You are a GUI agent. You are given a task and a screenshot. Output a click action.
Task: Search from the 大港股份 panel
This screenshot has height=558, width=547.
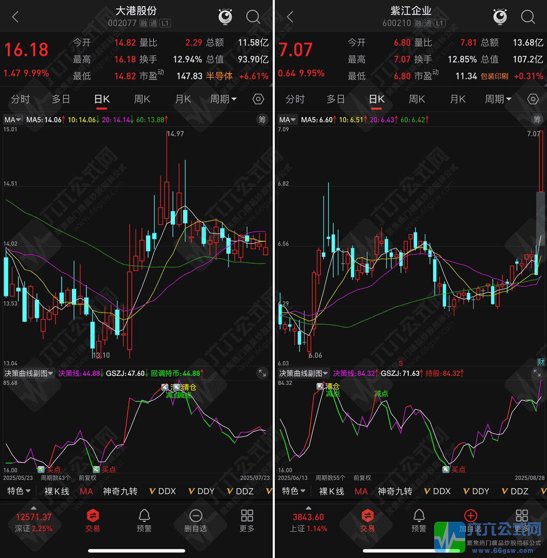[x=253, y=17]
